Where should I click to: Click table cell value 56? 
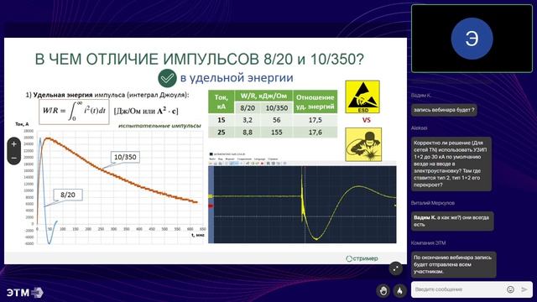click(277, 120)
